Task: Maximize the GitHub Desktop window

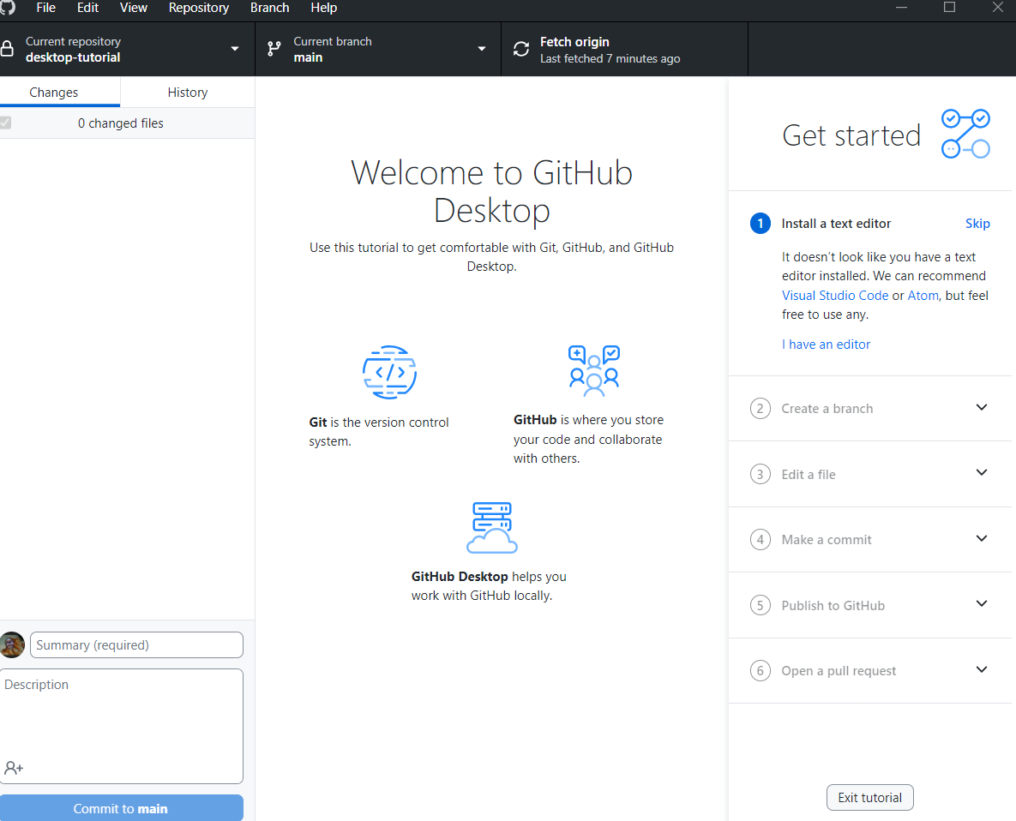Action: (x=949, y=7)
